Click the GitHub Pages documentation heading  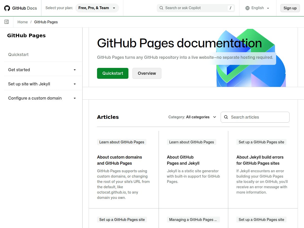(179, 43)
